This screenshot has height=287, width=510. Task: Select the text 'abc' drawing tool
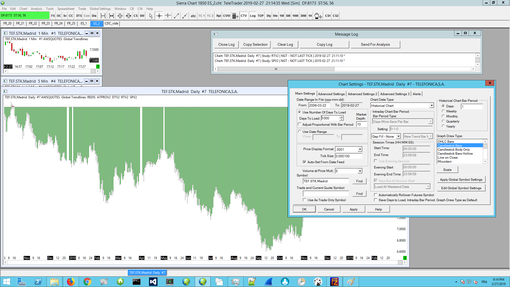[x=193, y=16]
